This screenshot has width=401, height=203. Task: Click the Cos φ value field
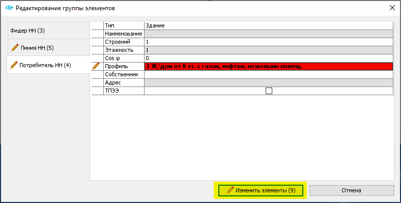269,59
